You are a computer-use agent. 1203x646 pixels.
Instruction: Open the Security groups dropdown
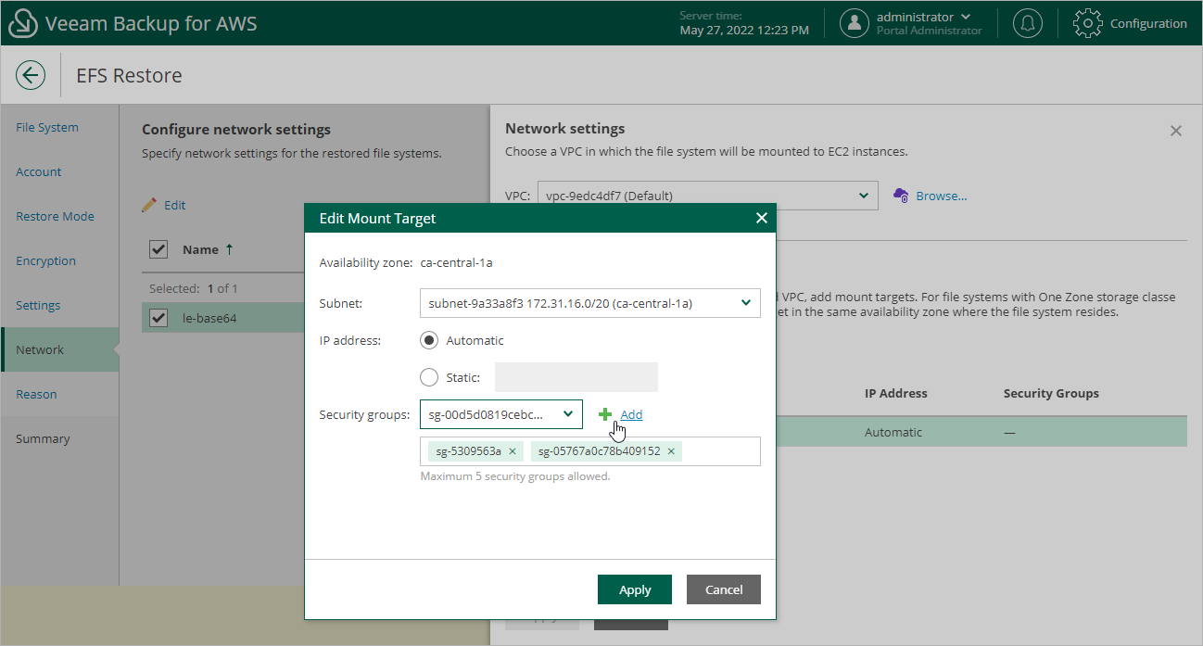[x=568, y=414]
